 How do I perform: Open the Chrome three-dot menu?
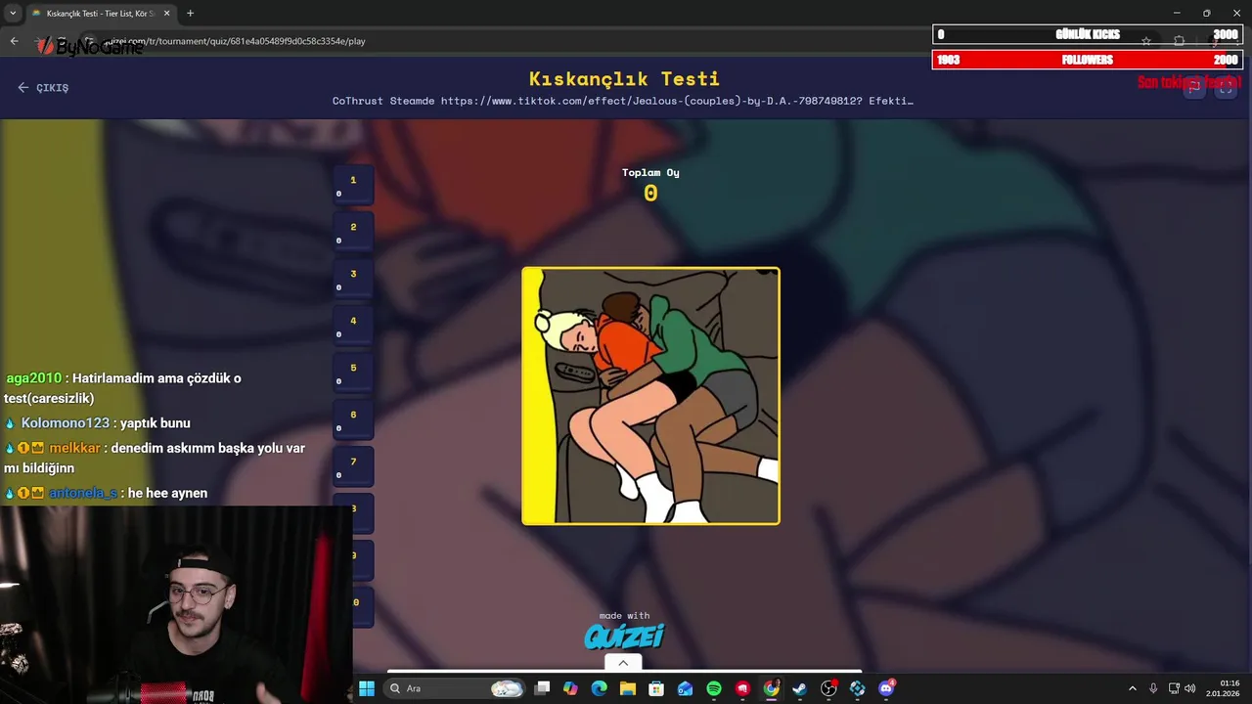1236,41
